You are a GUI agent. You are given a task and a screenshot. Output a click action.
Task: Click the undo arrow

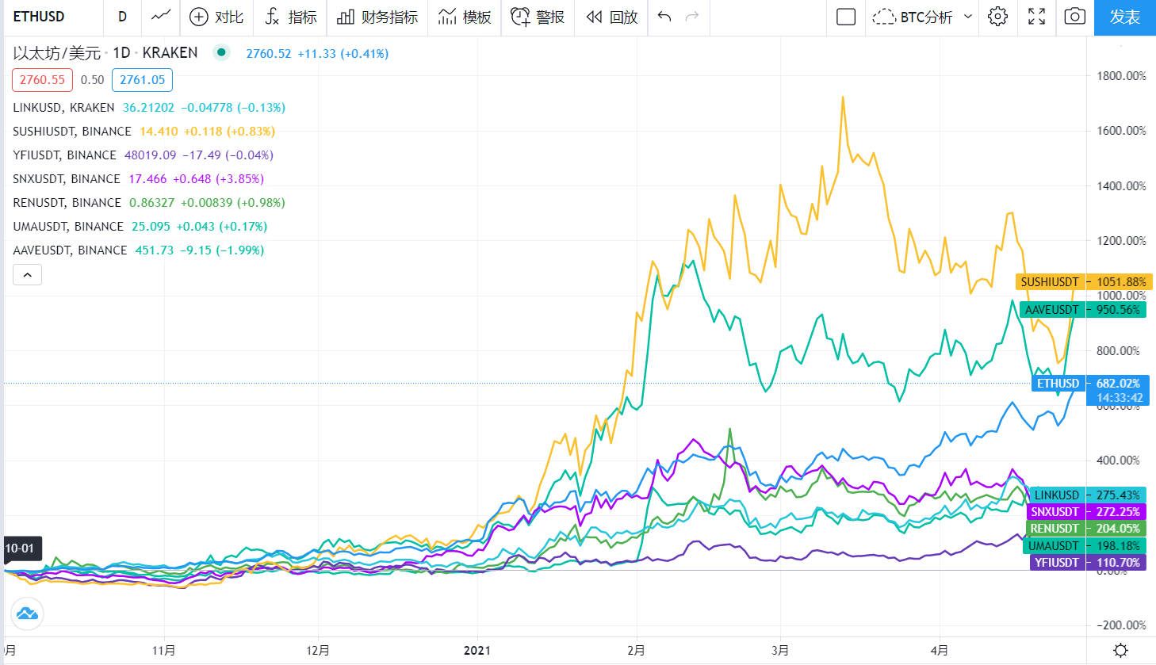pyautogui.click(x=664, y=17)
